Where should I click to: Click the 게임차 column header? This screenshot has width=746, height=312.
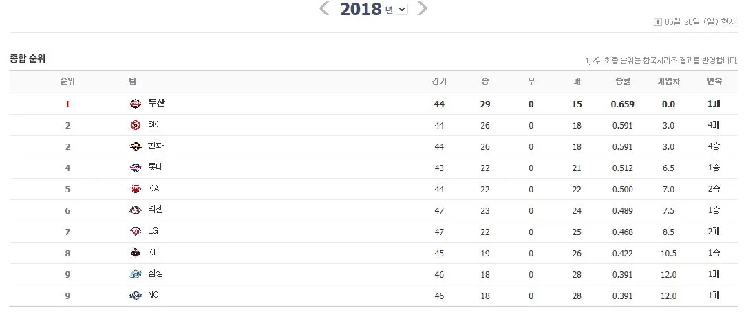[668, 81]
